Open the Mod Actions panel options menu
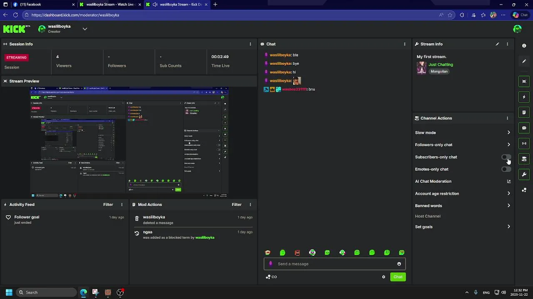 (x=250, y=205)
